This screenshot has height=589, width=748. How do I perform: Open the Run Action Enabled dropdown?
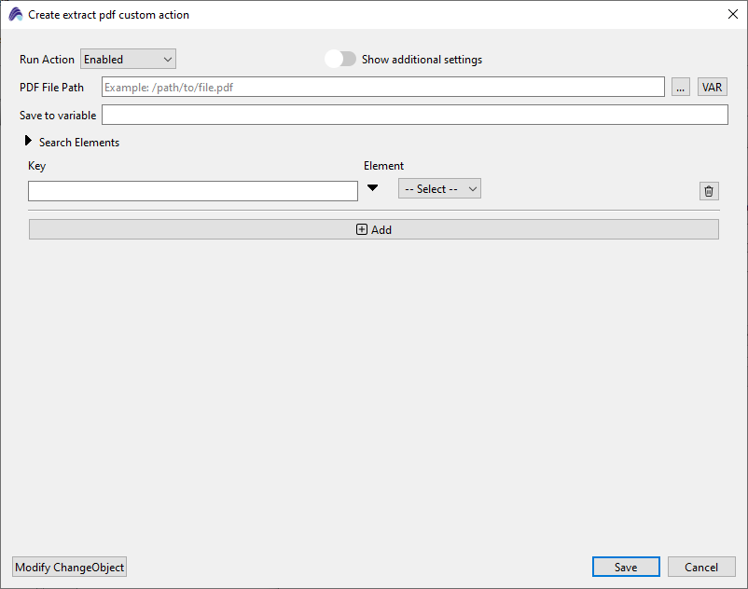pos(128,59)
